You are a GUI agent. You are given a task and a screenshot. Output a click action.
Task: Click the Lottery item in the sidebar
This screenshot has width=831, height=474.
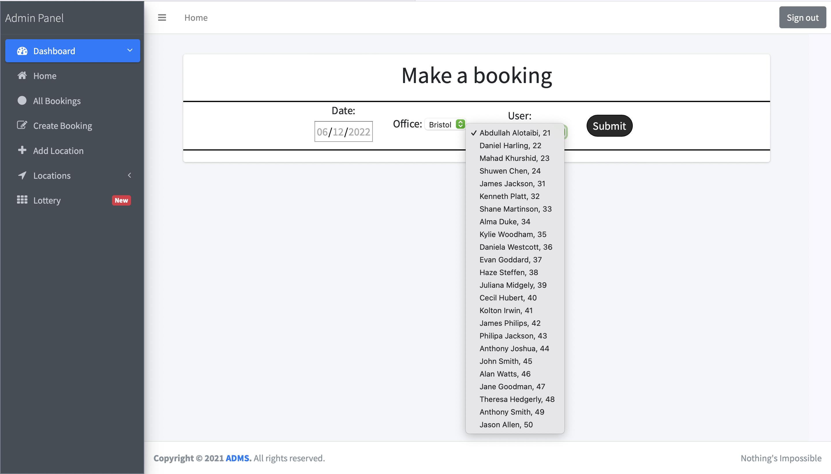46,200
